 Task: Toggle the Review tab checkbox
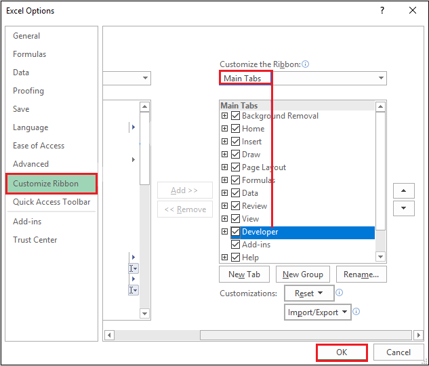point(235,205)
